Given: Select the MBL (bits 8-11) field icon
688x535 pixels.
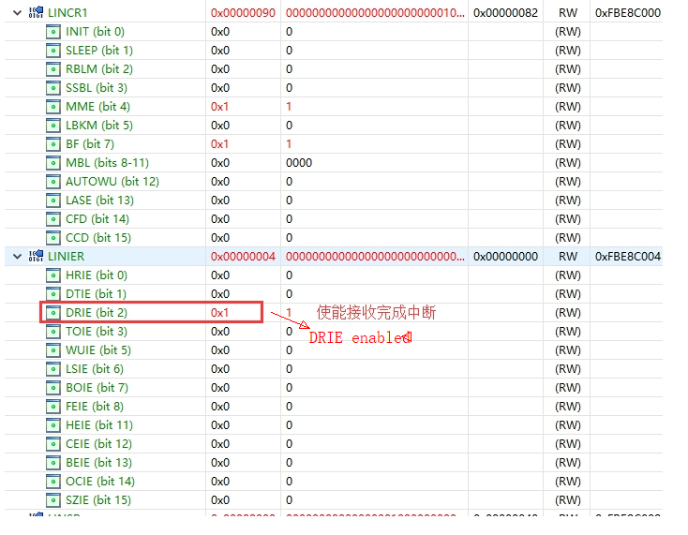Looking at the screenshot, I should (x=53, y=163).
